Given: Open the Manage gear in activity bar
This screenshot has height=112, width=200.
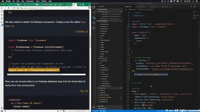Looking at the screenshot, I should tap(94, 107).
